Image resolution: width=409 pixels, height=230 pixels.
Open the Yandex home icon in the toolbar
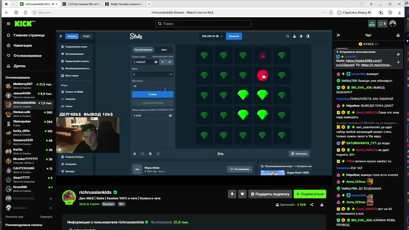(16, 12)
